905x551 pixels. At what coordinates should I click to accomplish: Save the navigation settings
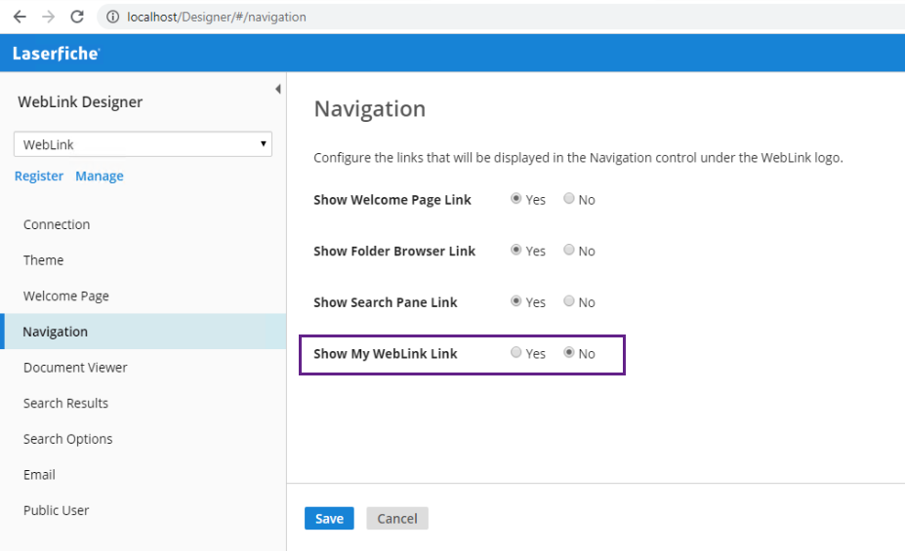point(329,518)
